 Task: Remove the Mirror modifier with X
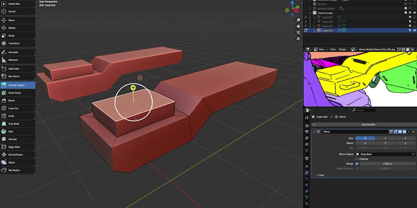[413, 132]
